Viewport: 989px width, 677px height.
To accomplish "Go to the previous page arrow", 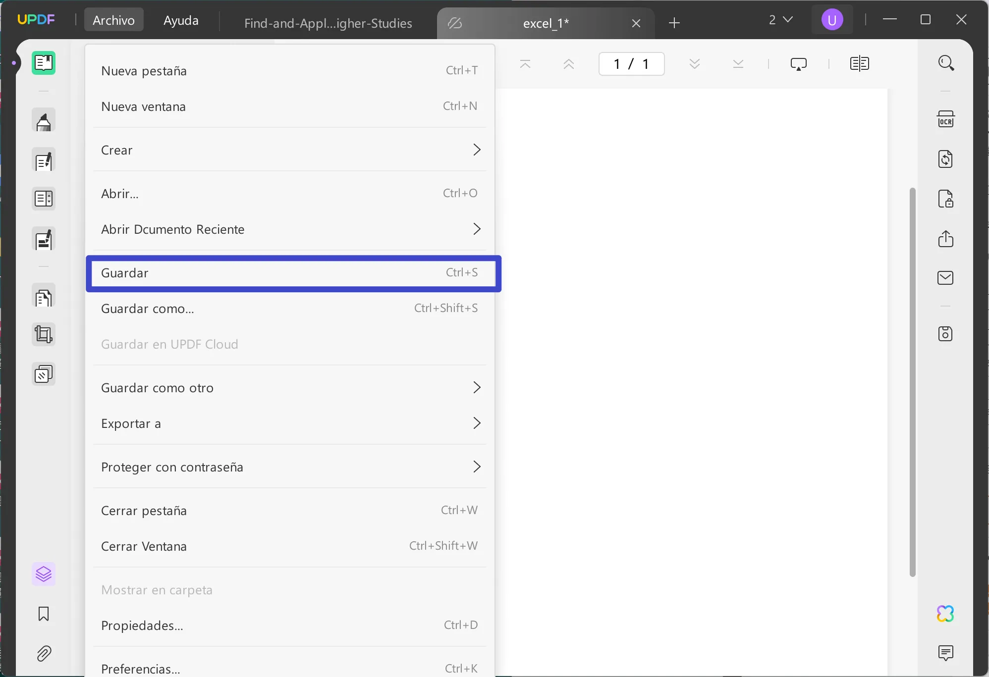I will [x=569, y=64].
